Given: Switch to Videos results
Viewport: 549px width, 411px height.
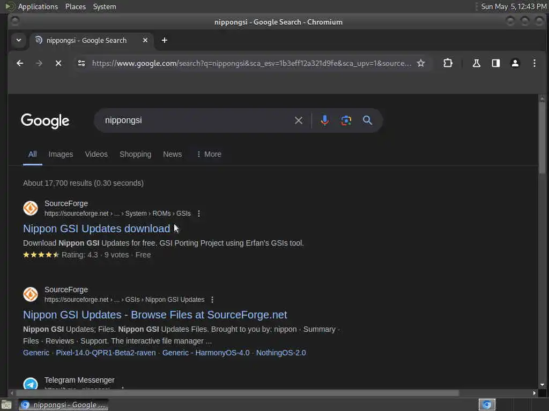Looking at the screenshot, I should [x=97, y=154].
